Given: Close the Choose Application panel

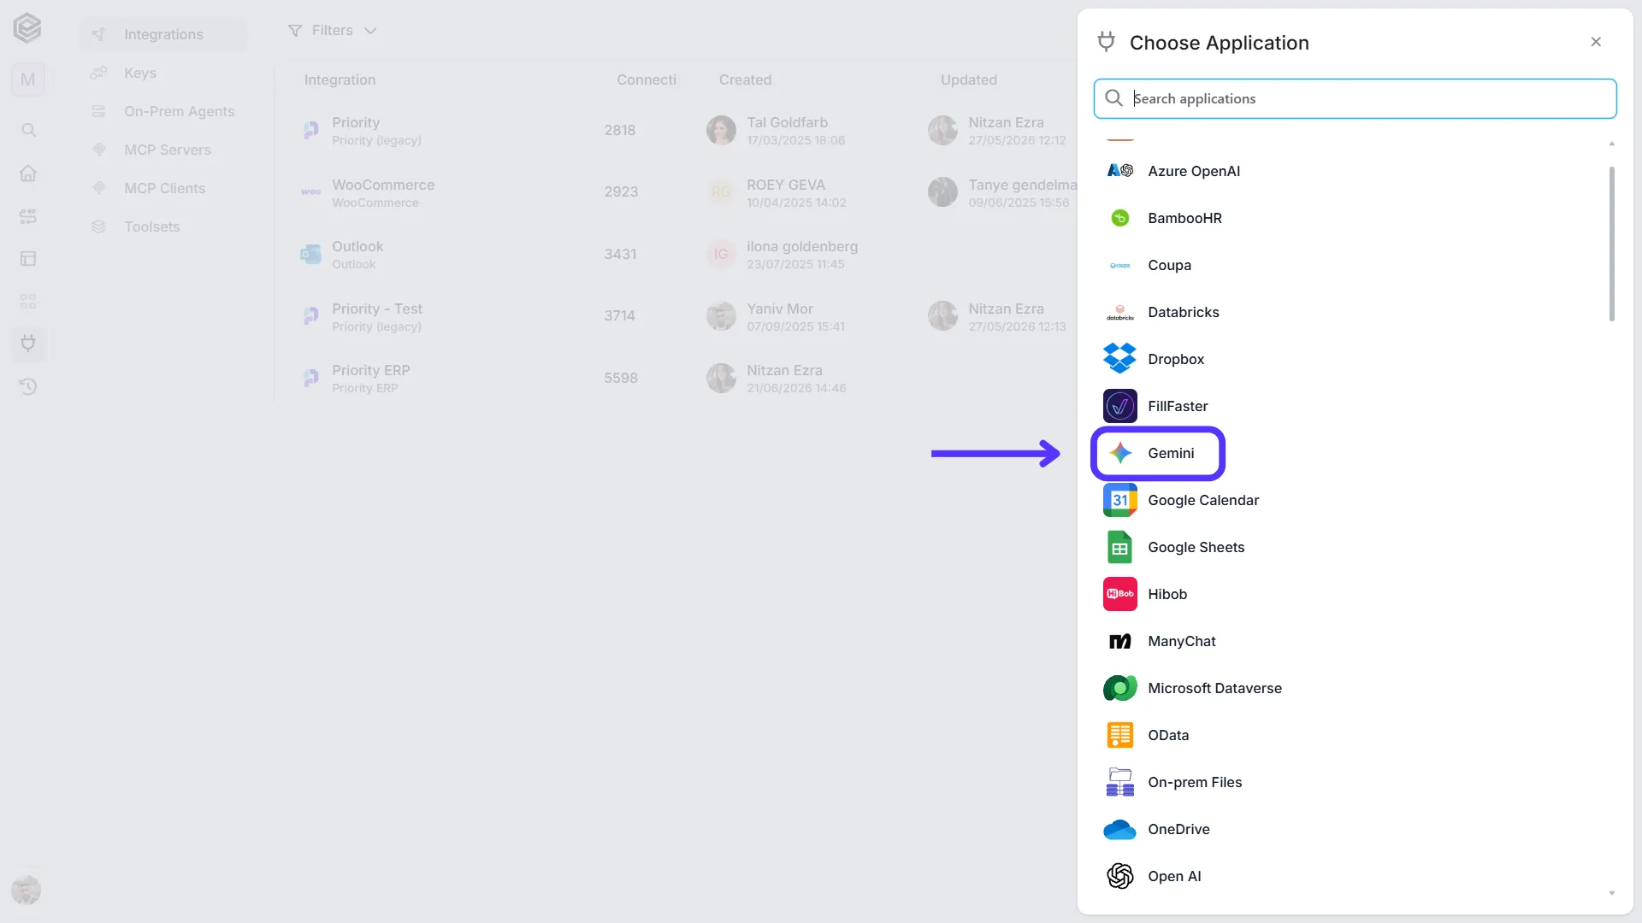Looking at the screenshot, I should tap(1596, 42).
